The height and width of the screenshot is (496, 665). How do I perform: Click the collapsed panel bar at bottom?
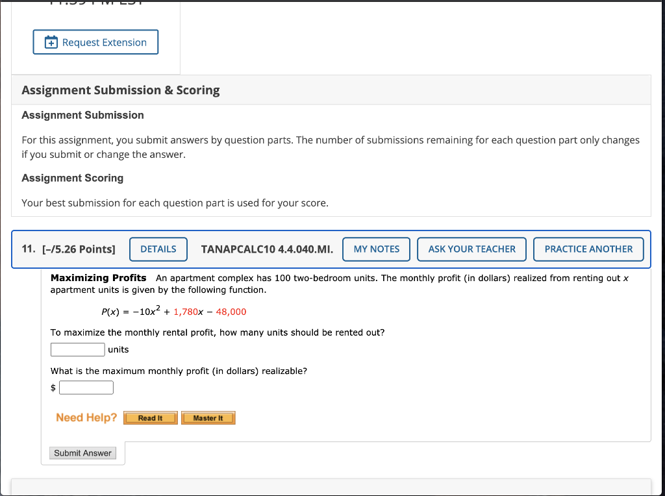pyautogui.click(x=332, y=488)
